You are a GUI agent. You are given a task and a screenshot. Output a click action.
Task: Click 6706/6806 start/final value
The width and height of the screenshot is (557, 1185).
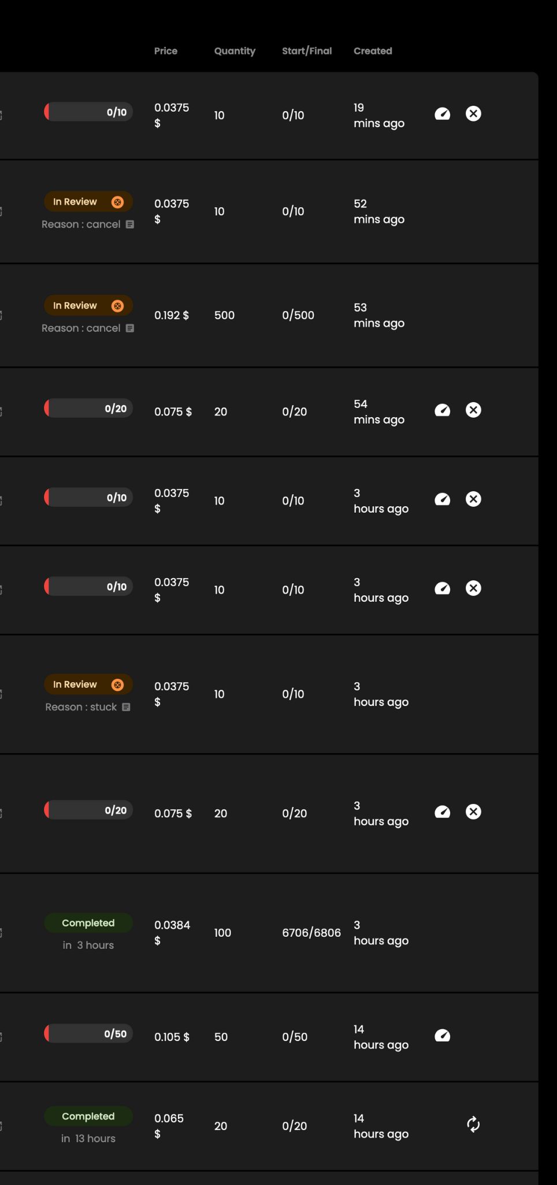311,933
